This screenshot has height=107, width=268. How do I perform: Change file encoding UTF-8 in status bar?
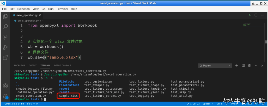point(220,104)
